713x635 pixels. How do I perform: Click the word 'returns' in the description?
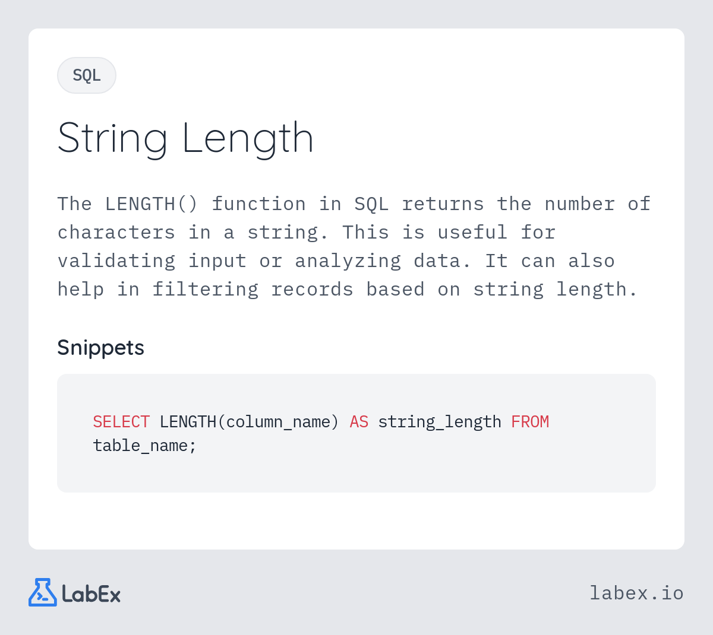[443, 204]
